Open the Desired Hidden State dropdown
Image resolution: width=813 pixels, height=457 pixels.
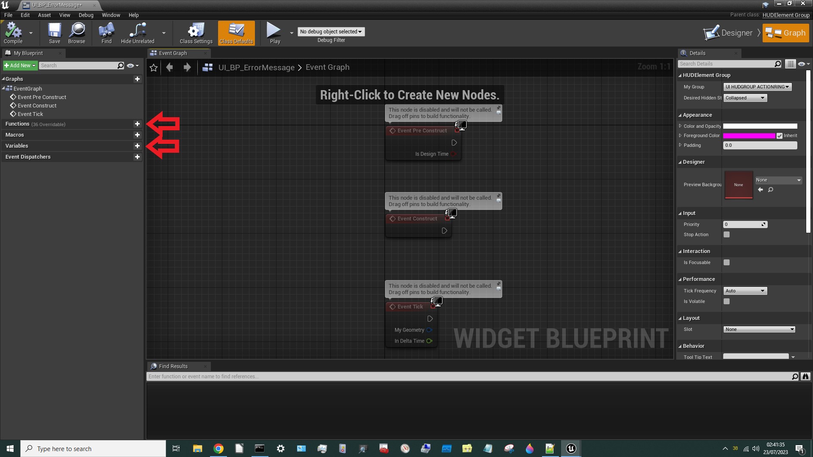point(745,98)
